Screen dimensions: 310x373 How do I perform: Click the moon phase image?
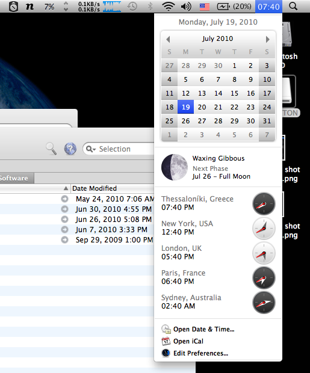pos(175,167)
